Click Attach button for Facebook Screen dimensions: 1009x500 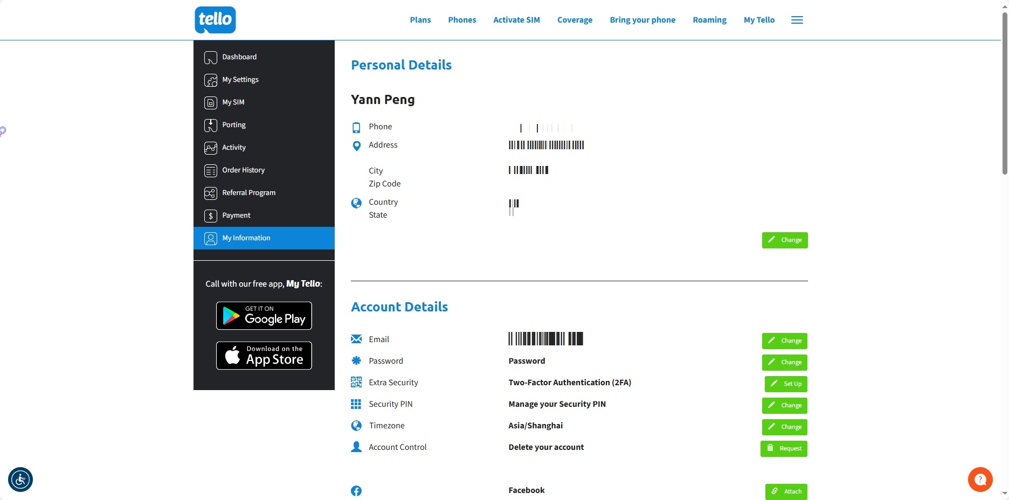tap(786, 492)
